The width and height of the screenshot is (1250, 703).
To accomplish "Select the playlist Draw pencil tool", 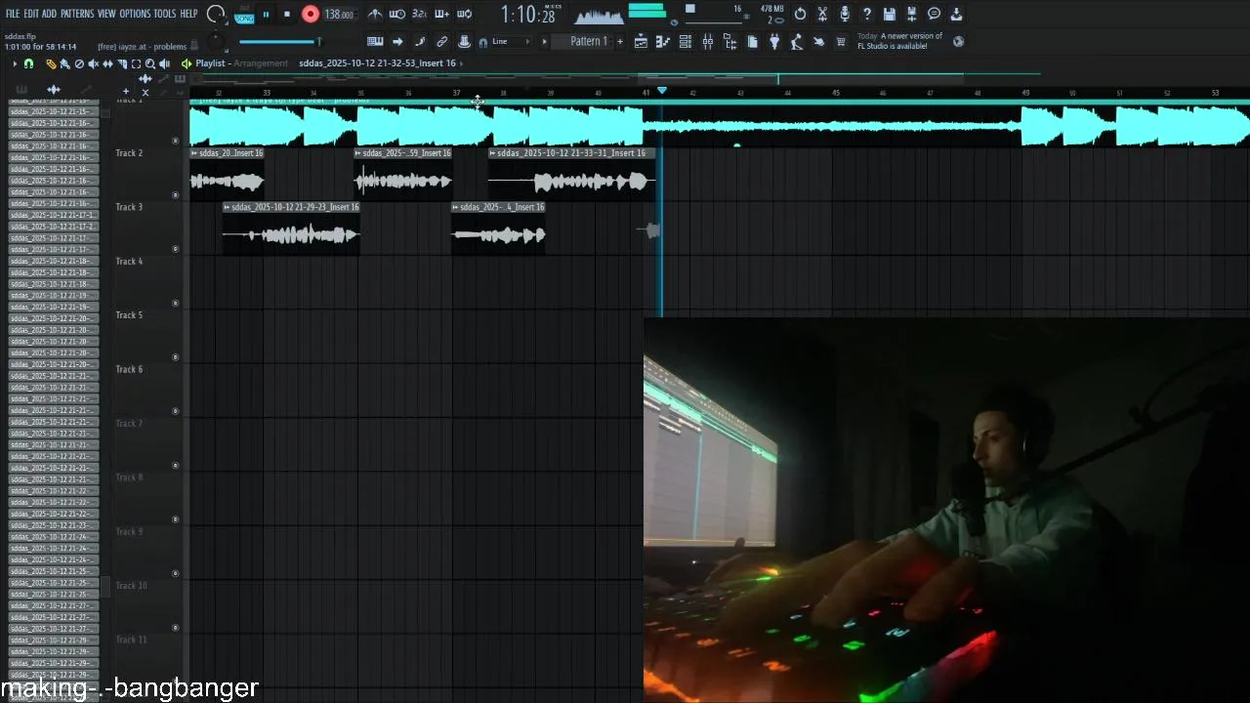I will [51, 63].
